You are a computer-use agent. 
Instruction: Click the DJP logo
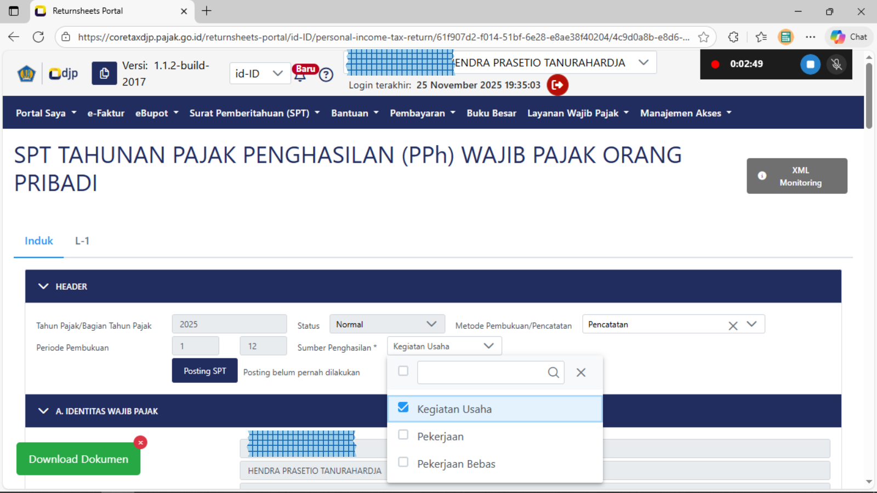[x=63, y=73]
